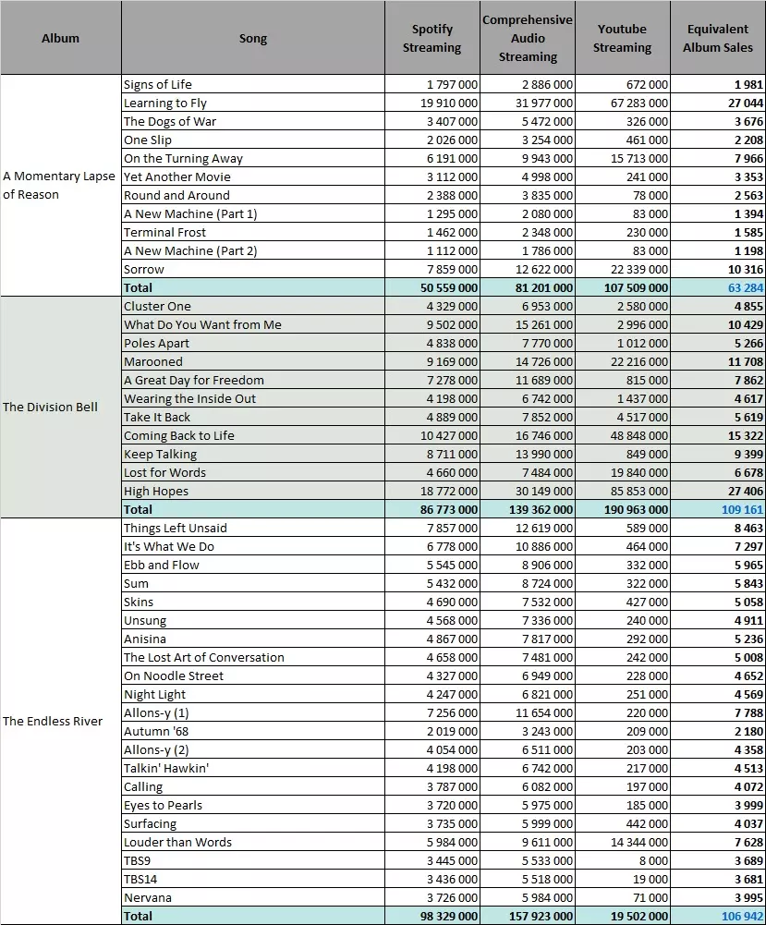766x925 pixels.
Task: Click Ebb and Flow song cell
Action: click(253, 566)
